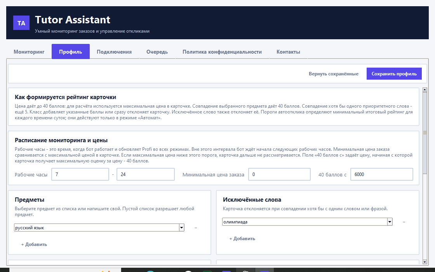Focus the Рабочие часы end field containing 24
This screenshot has width=435, height=272.
[x=146, y=174]
